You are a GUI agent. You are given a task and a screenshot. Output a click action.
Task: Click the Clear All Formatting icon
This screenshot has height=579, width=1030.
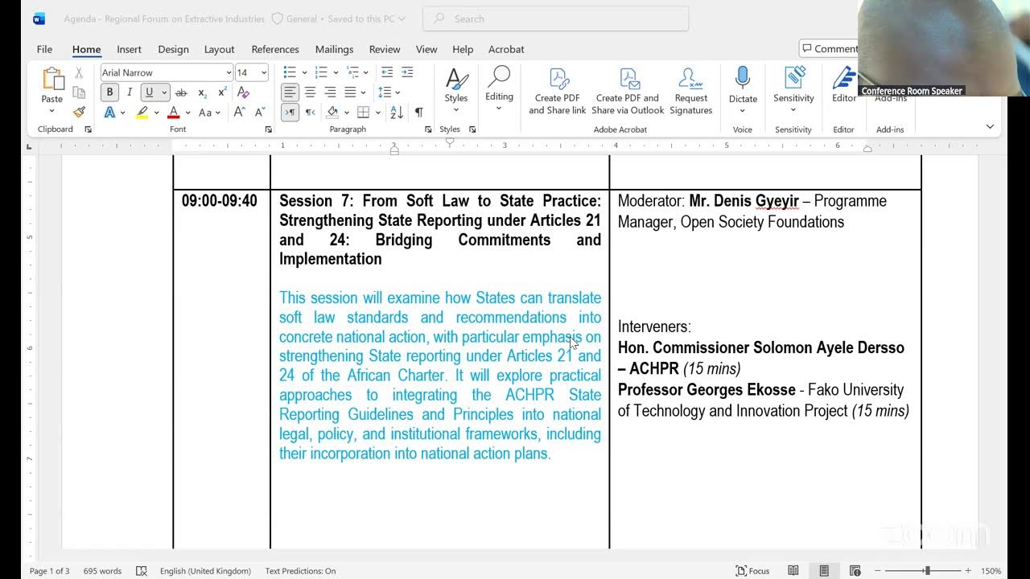(x=244, y=92)
